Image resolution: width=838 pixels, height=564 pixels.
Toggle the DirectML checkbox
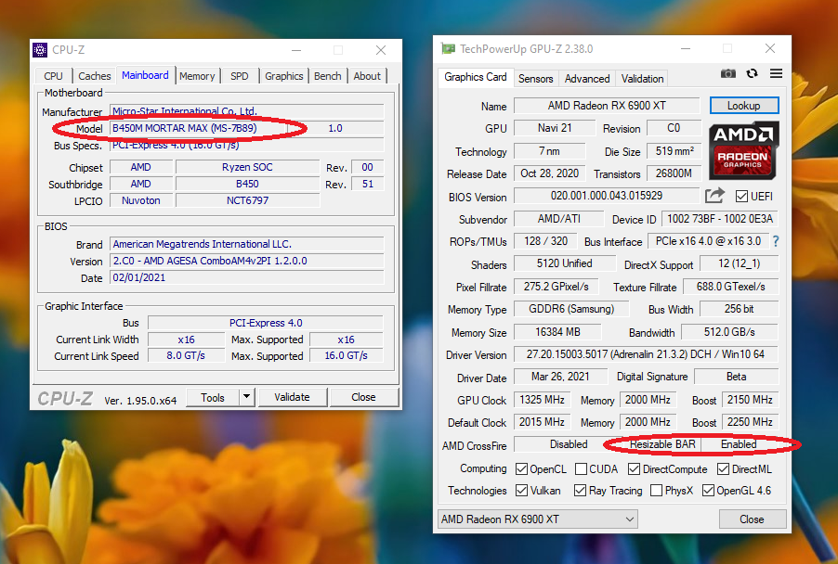[x=723, y=469]
